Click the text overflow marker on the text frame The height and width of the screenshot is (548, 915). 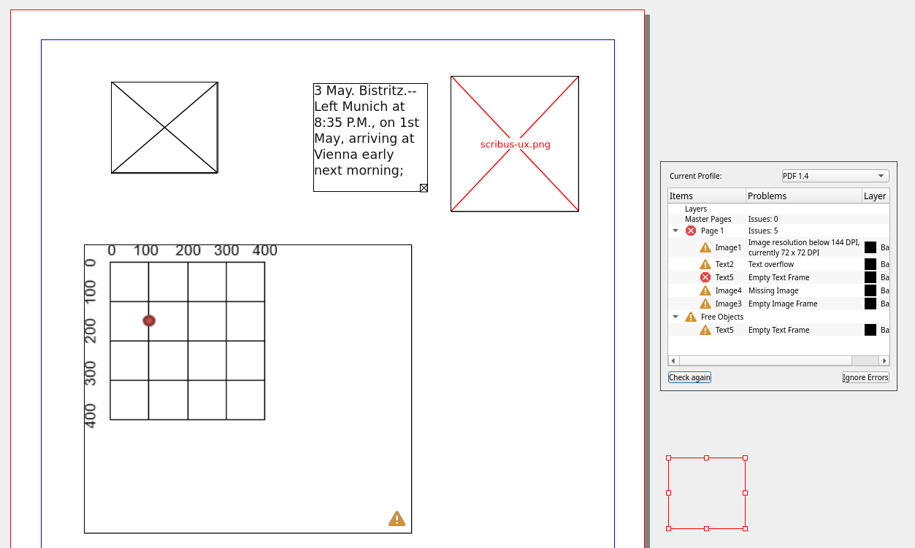(x=424, y=188)
